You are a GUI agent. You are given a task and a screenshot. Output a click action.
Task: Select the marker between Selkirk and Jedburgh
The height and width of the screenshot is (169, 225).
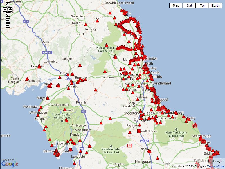tap(86, 24)
